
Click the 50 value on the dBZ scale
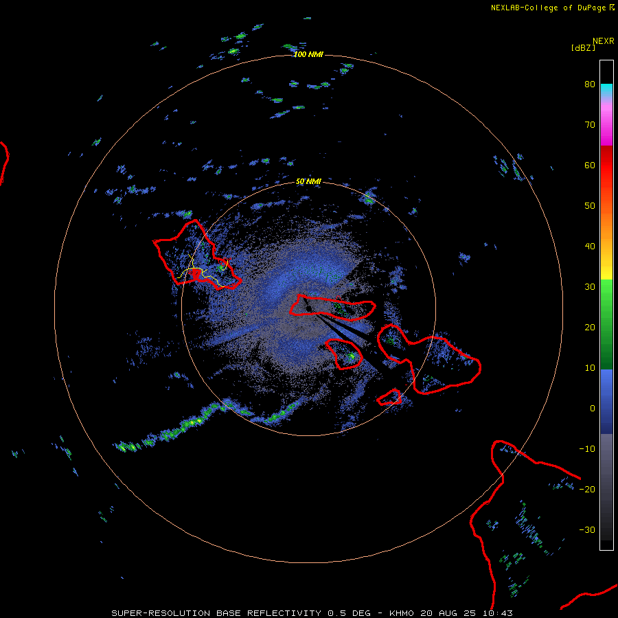590,206
